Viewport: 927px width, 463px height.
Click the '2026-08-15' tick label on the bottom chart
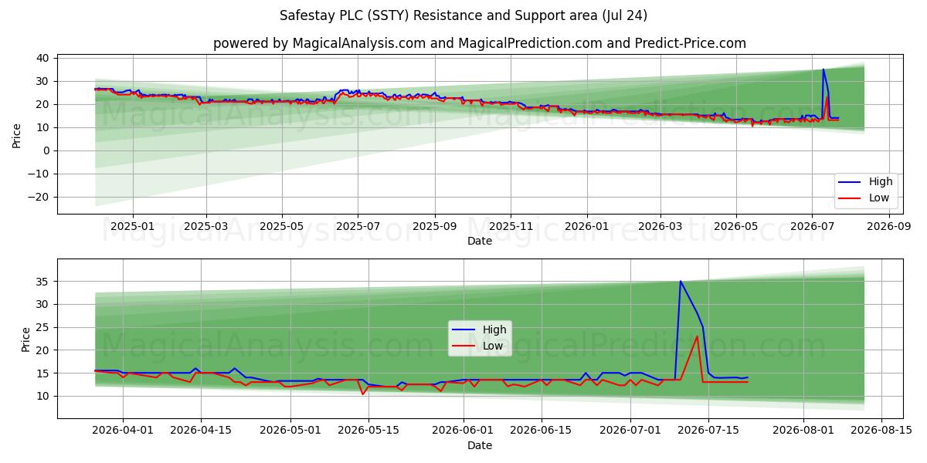(x=882, y=431)
